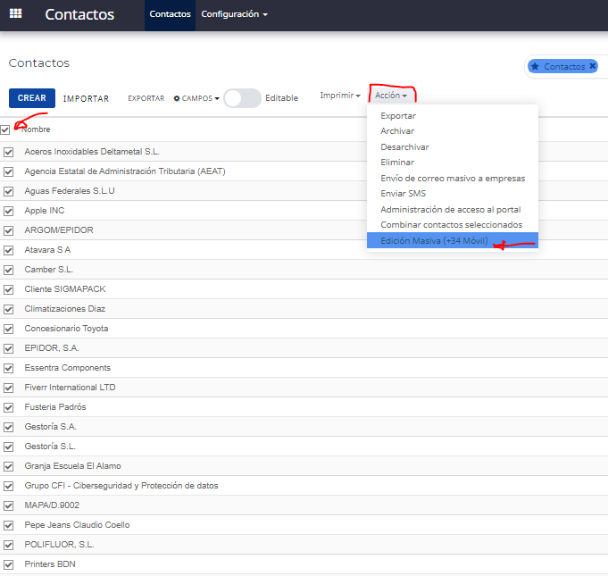Viewport: 608px width, 576px height.
Task: Choose Exportar from the Acción menu
Action: coord(398,116)
